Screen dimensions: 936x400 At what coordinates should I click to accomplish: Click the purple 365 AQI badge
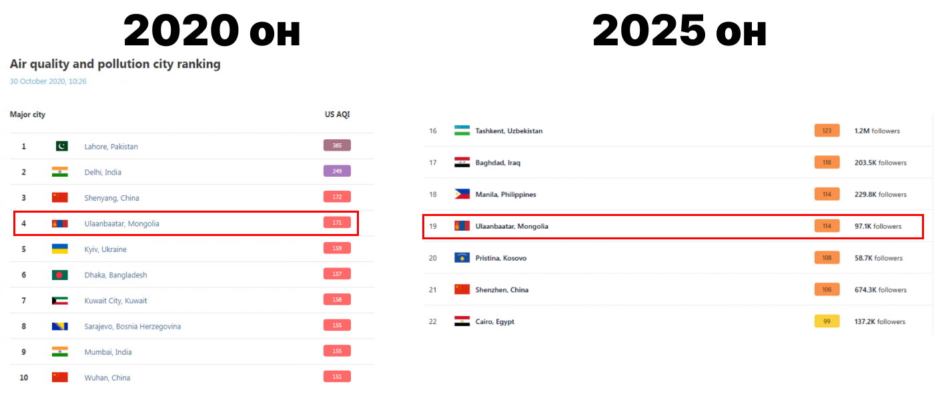pyautogui.click(x=337, y=145)
